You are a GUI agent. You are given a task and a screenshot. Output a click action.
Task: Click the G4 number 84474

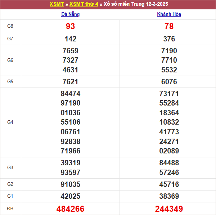pos(71,94)
